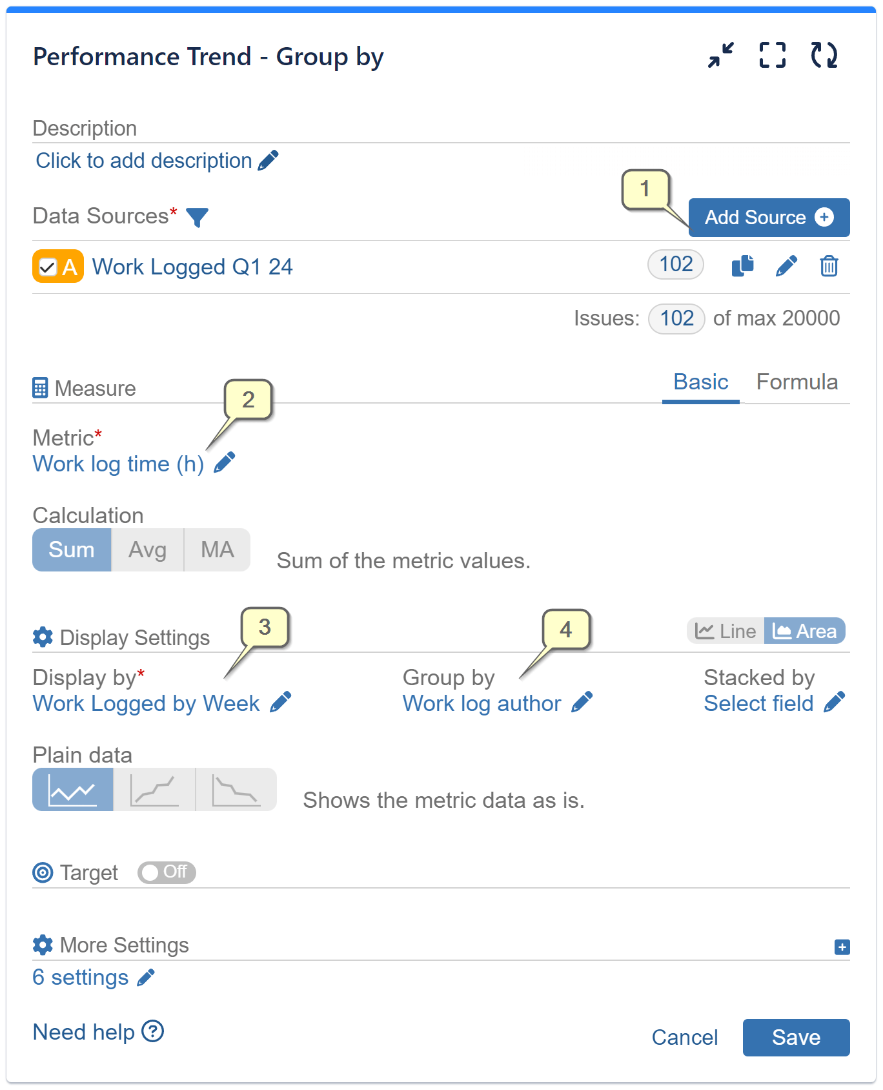883x1090 pixels.
Task: Duplicate the Work Logged Q1 24 source
Action: tap(742, 266)
